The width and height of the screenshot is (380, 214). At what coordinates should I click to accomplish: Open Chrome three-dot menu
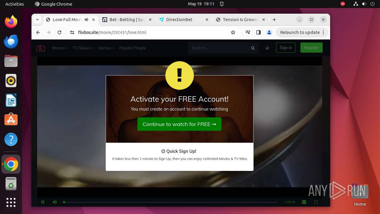(323, 32)
